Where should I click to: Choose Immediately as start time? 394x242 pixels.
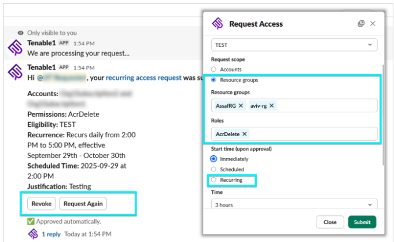click(x=213, y=159)
